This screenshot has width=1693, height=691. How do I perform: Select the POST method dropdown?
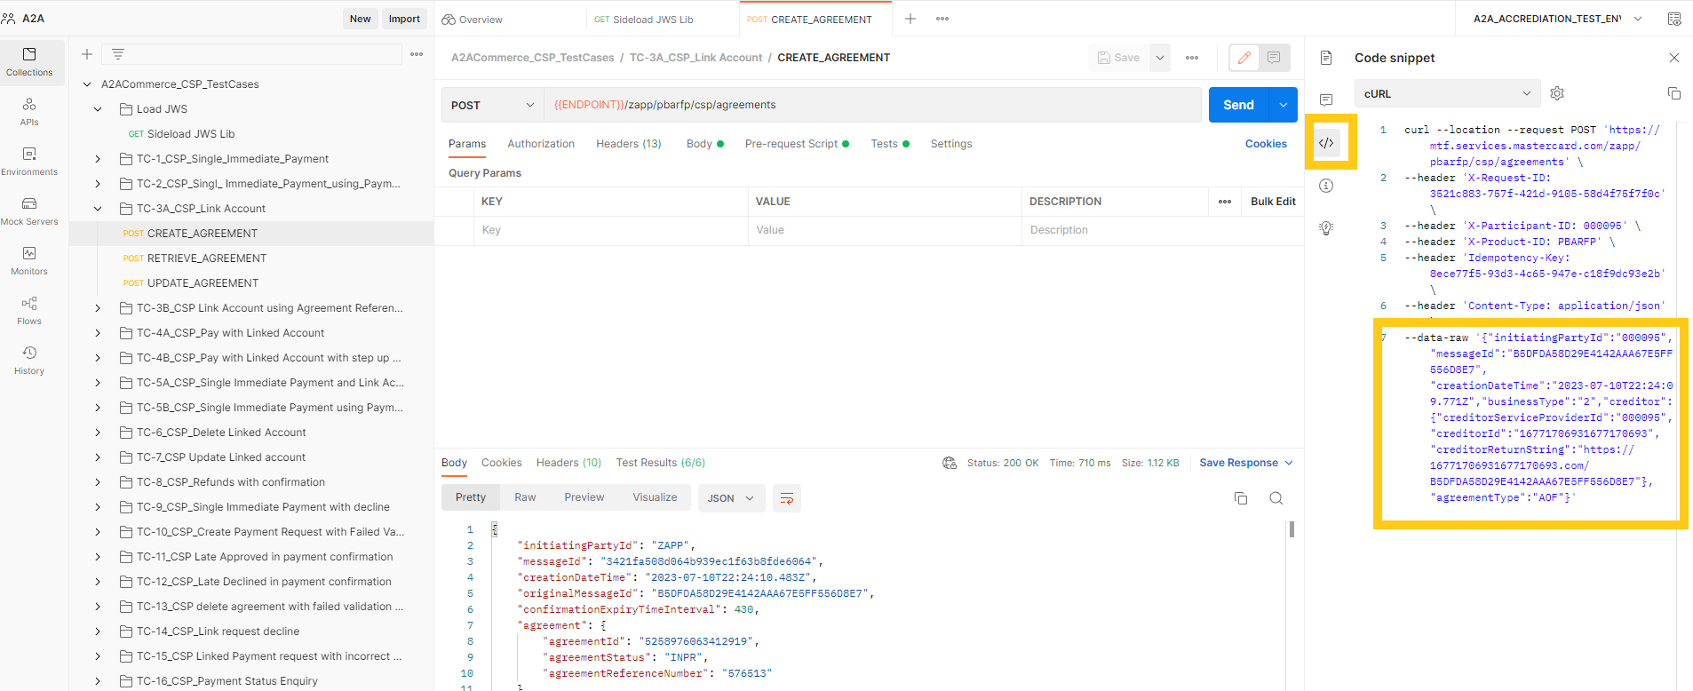coord(493,105)
